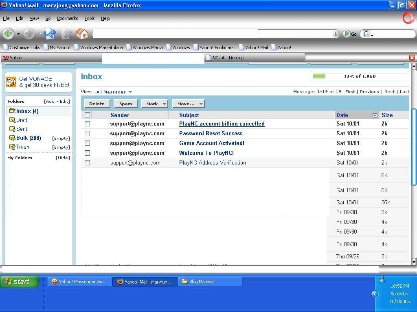Check the 'Game Account Activated!' message
The height and width of the screenshot is (312, 417).
point(87,143)
